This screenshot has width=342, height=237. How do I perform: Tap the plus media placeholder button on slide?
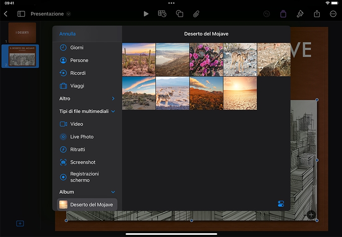pos(311,215)
